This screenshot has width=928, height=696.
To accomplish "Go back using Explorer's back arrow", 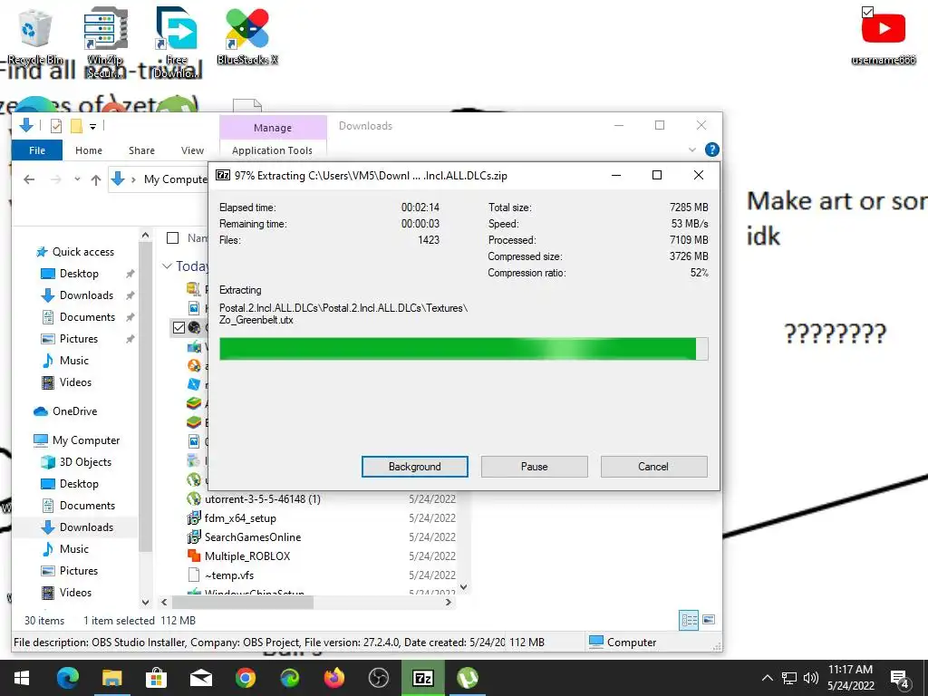I will click(29, 179).
